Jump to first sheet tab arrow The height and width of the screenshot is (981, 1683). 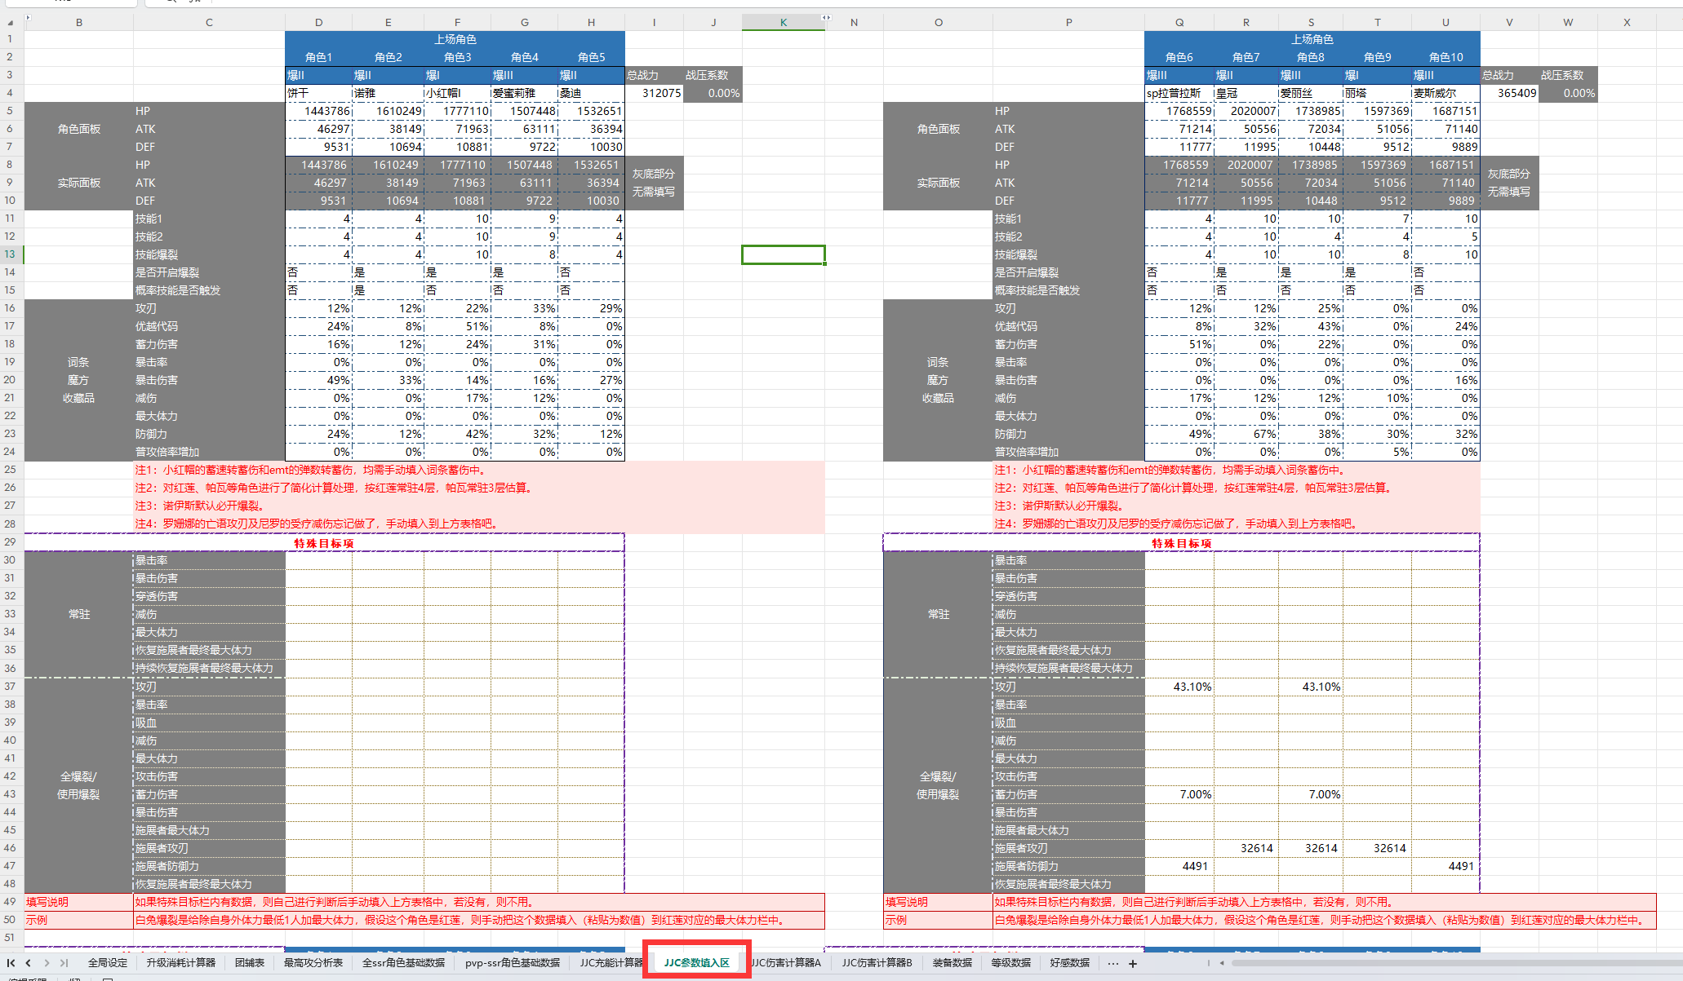pos(11,963)
